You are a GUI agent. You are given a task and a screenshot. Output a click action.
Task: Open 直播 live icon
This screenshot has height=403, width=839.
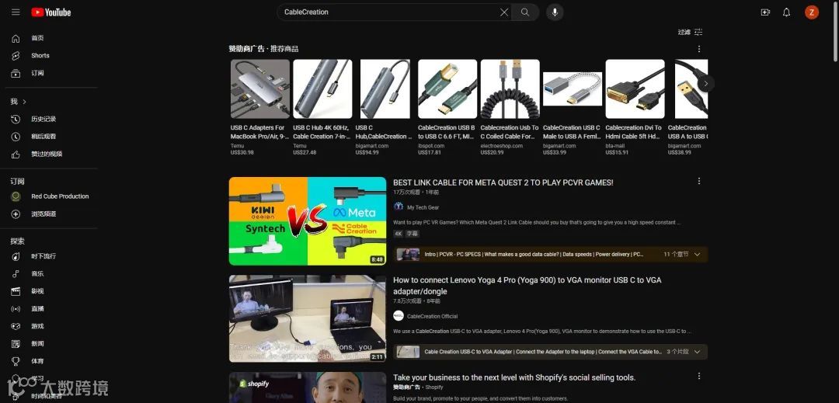16,309
